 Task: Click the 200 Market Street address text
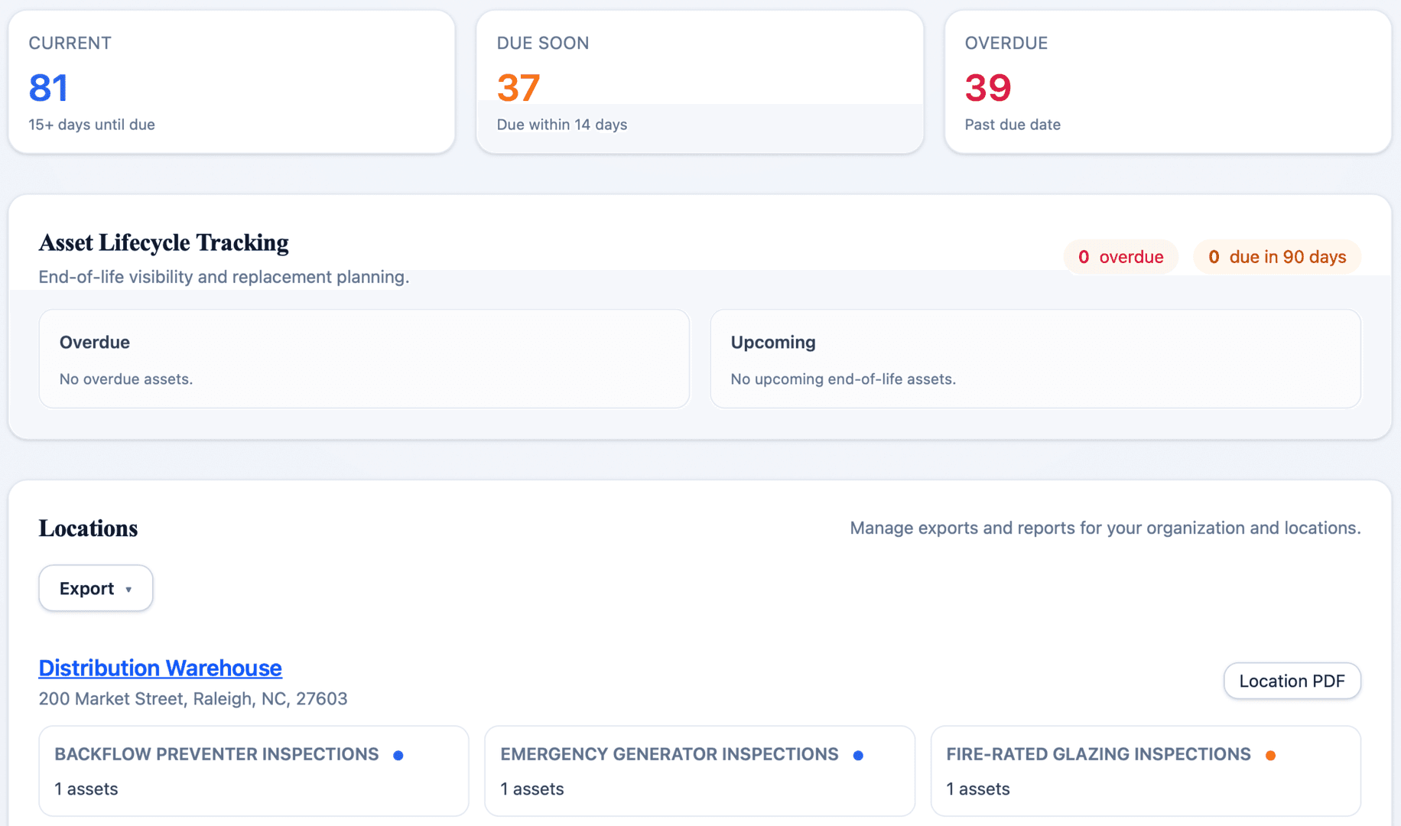pos(193,699)
